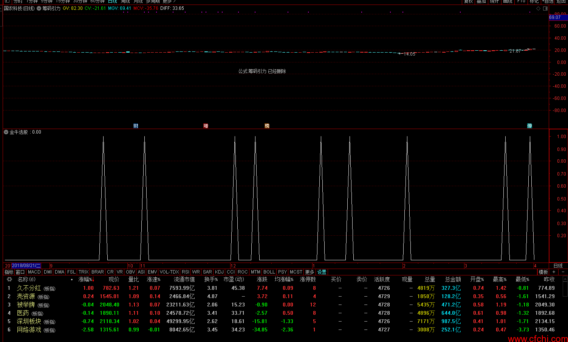This screenshot has height=342, width=568.
Task: Switch indicator to BOLL
Action: pos(269,272)
